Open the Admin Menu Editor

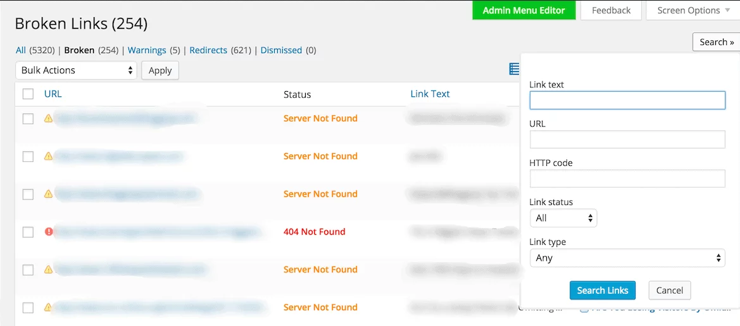[x=524, y=10]
